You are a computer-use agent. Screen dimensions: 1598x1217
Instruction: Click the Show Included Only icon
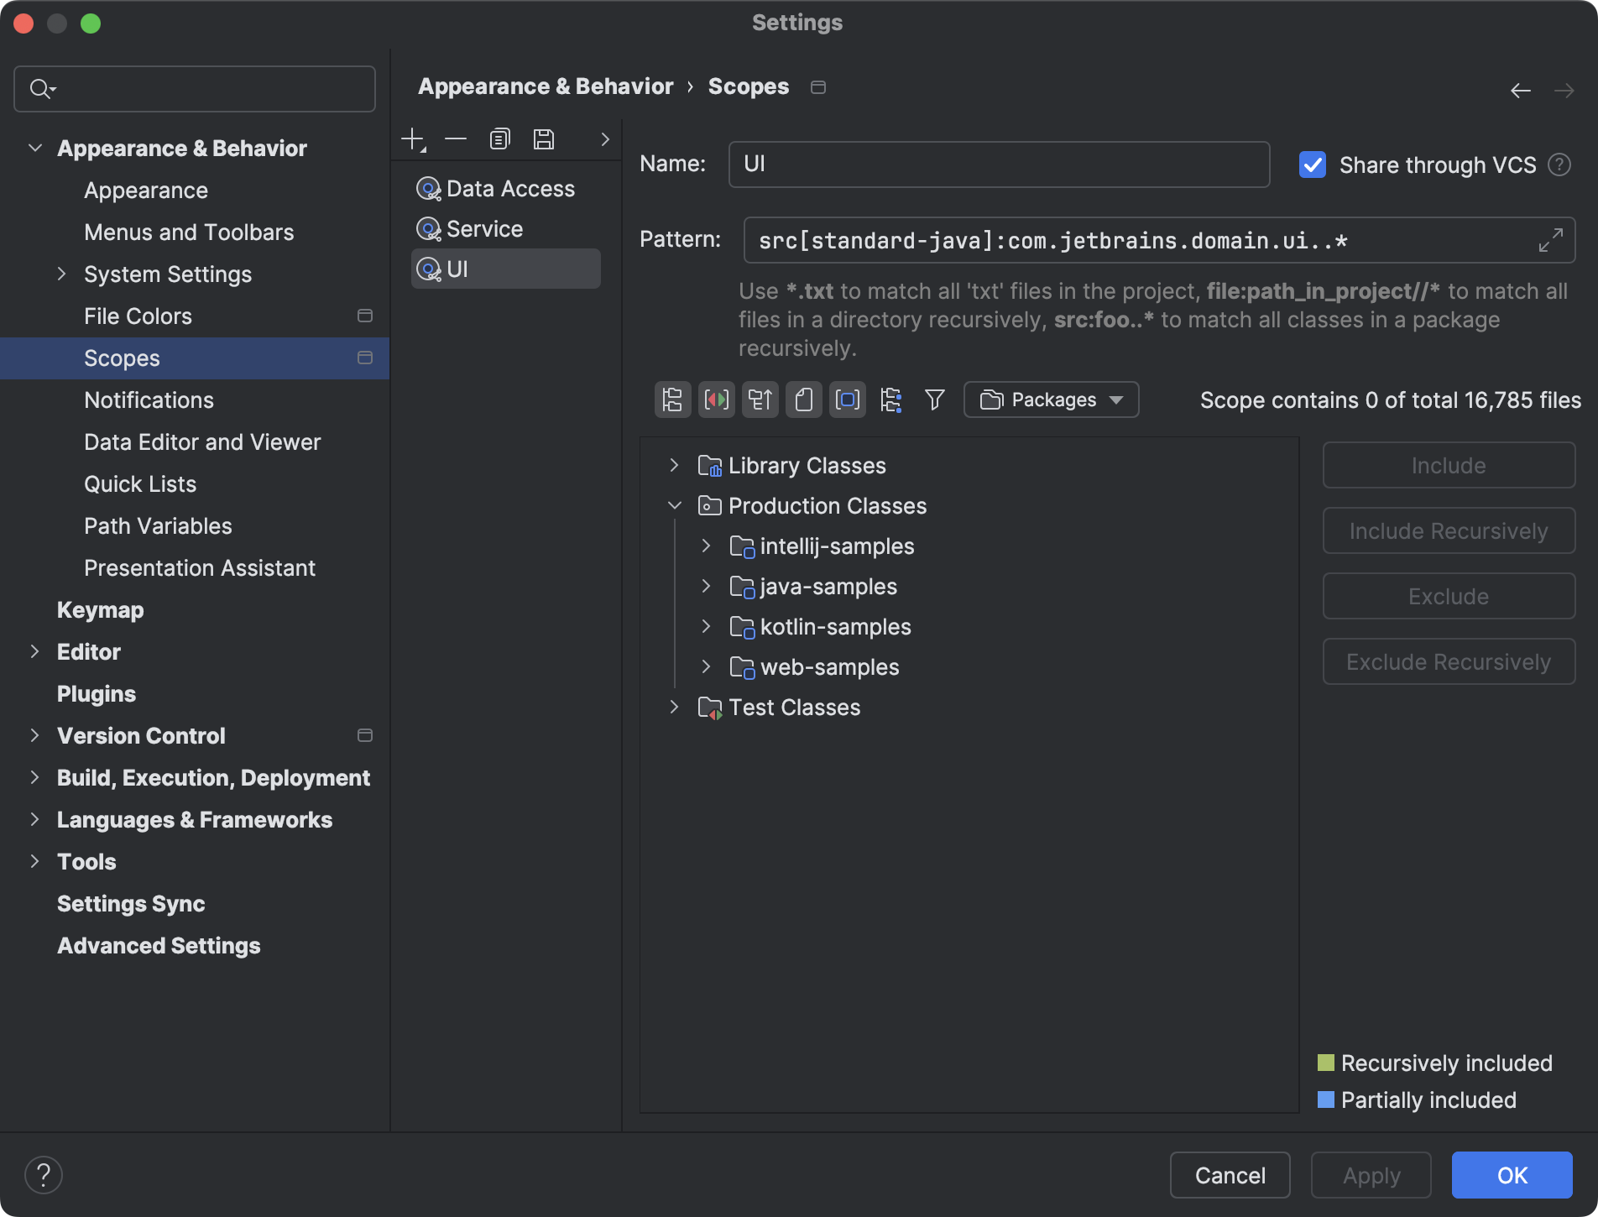847,400
